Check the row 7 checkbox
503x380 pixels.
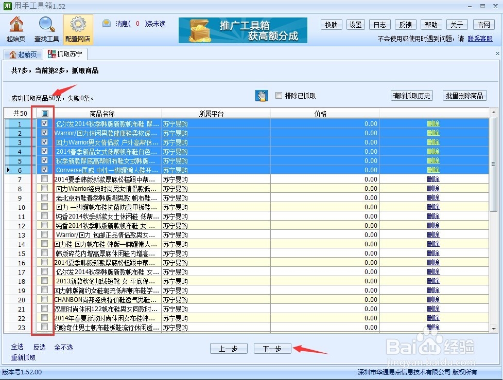tap(45, 179)
